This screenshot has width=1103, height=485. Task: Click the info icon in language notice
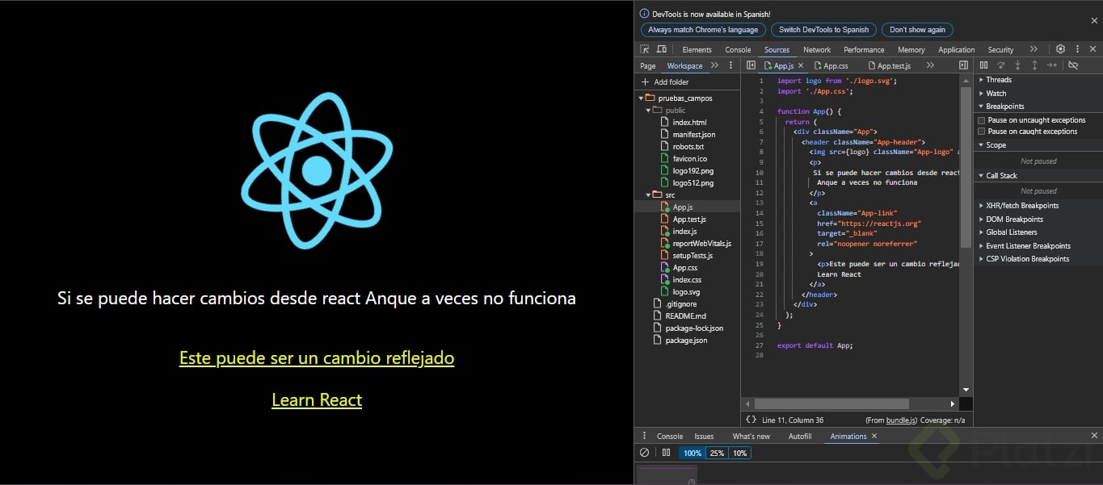tap(644, 14)
